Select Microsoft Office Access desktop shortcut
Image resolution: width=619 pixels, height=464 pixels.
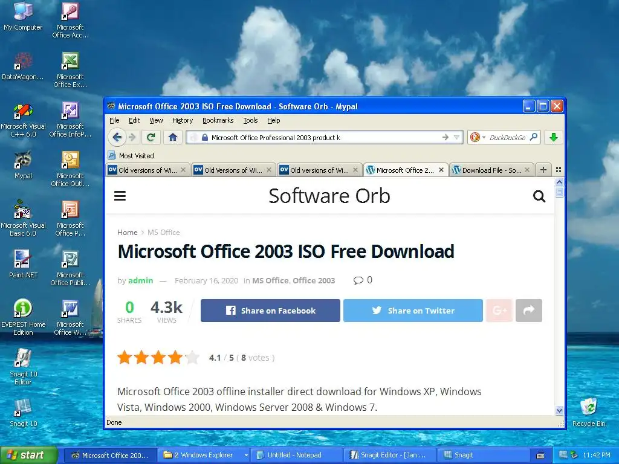[x=70, y=20]
